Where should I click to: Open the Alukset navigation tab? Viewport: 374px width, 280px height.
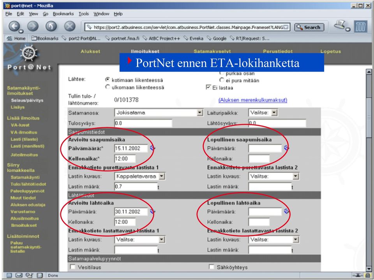tap(90, 51)
